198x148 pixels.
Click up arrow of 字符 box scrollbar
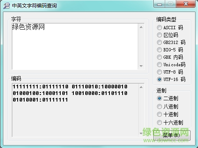coord(141,27)
